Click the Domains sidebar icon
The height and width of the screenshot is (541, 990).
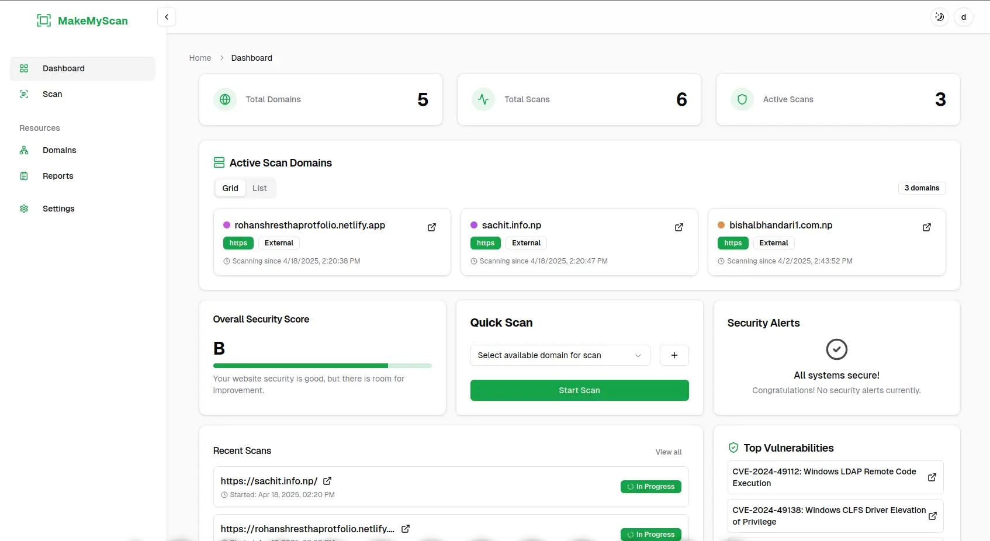tap(24, 150)
